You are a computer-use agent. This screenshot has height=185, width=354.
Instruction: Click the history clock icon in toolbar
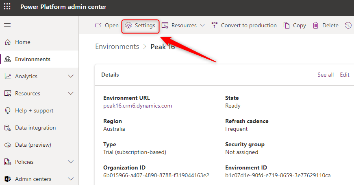[348, 25]
